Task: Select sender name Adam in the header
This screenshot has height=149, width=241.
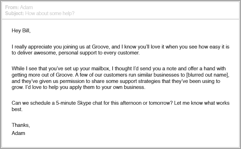Action: click(26, 7)
